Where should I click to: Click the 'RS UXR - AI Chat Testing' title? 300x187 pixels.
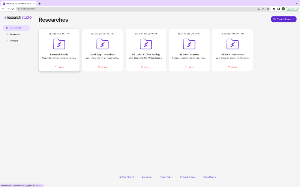pos(146,55)
